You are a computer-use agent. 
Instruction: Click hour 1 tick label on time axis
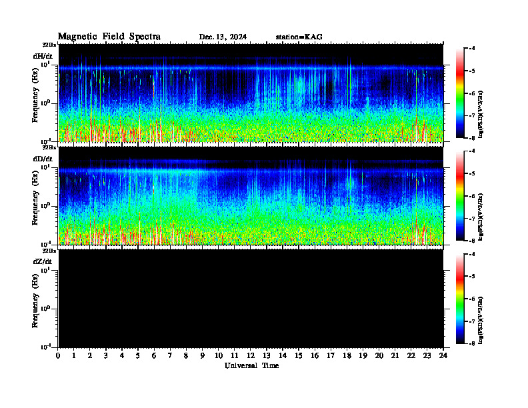[74, 355]
